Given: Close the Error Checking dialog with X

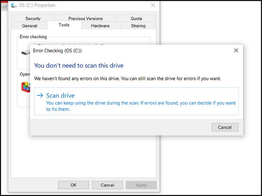Looking at the screenshot, I should [236, 50].
